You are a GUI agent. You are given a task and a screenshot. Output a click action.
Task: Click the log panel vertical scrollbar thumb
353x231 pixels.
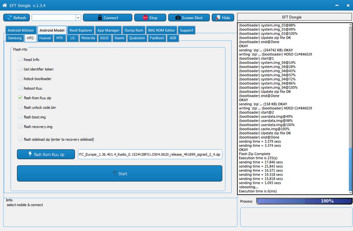[x=350, y=169]
